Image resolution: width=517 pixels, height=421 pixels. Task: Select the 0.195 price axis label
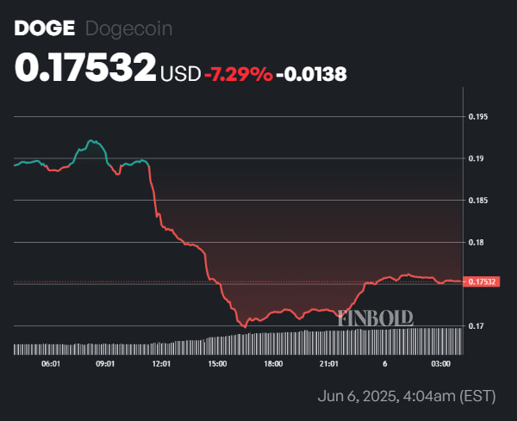pyautogui.click(x=477, y=116)
